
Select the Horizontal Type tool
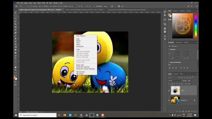tap(16, 59)
